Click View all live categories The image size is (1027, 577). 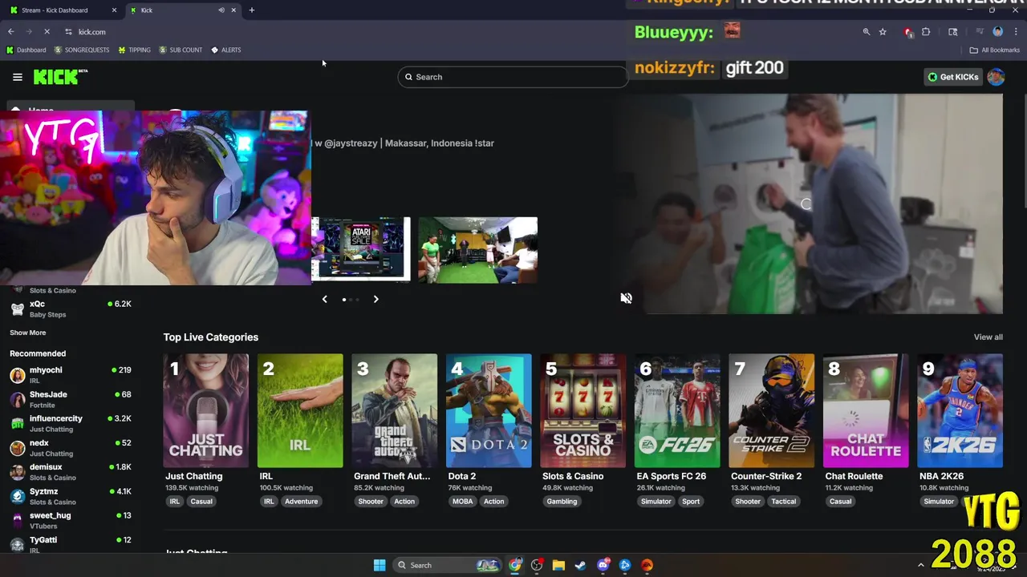tap(988, 337)
